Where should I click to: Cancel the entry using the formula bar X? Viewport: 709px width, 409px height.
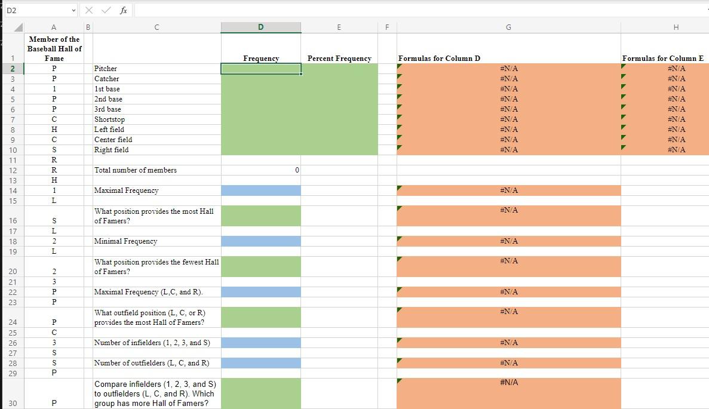(88, 10)
